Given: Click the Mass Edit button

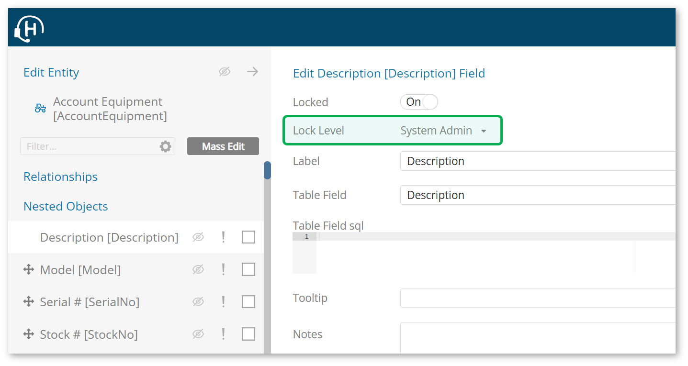Looking at the screenshot, I should (x=223, y=146).
